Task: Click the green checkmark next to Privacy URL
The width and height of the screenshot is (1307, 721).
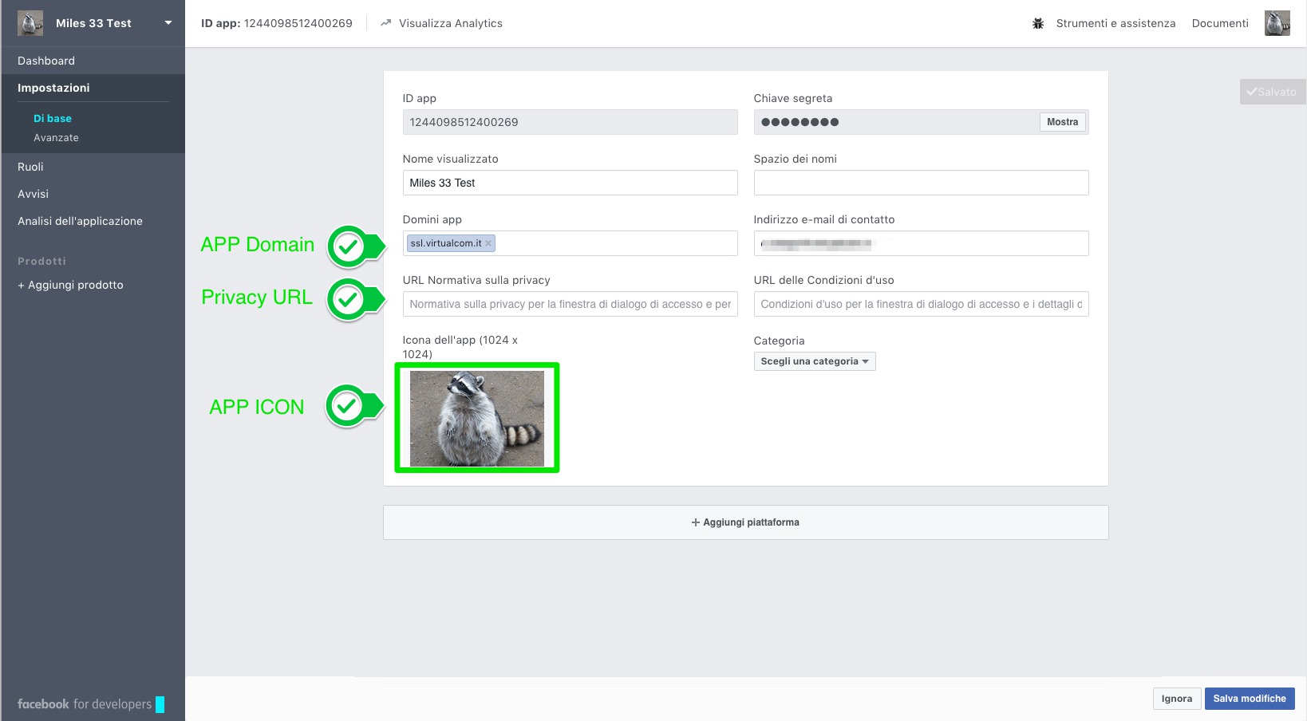Action: tap(348, 300)
